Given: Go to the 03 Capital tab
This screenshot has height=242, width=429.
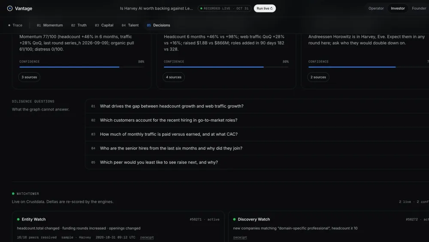Looking at the screenshot, I should tap(104, 25).
